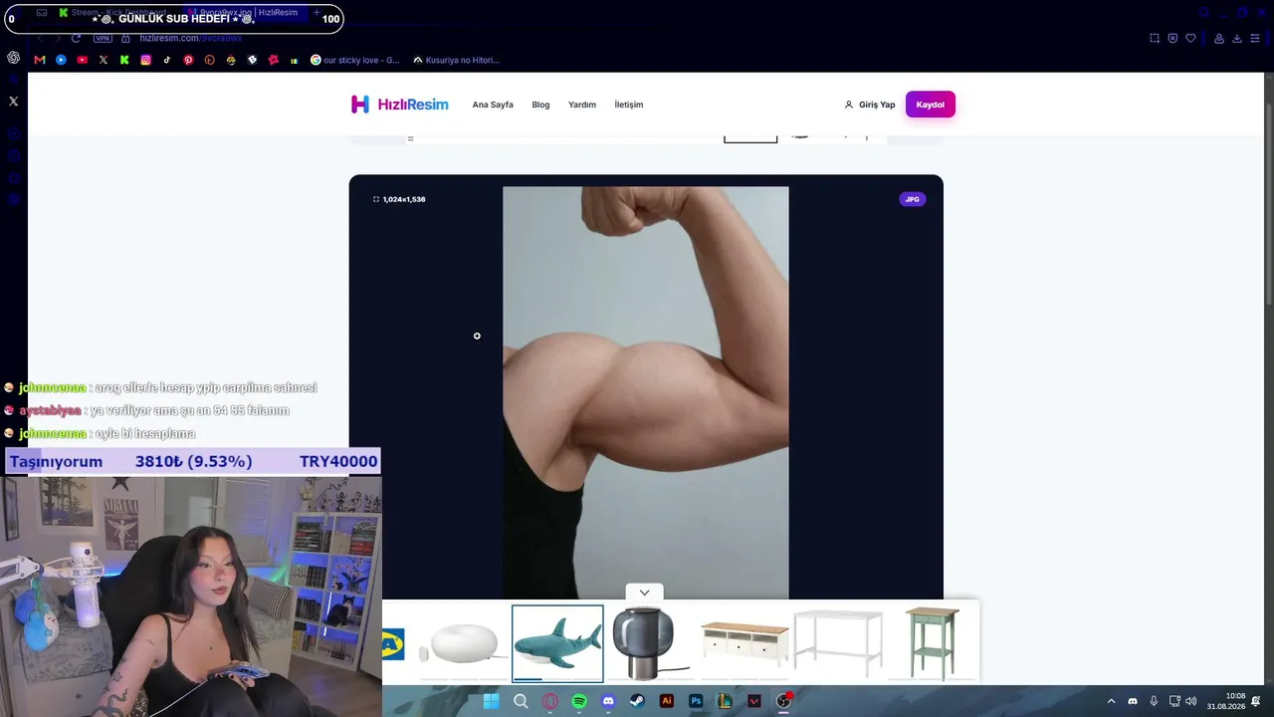Open the X bookmark in bookmarks bar
Image resolution: width=1274 pixels, height=717 pixels.
click(104, 60)
